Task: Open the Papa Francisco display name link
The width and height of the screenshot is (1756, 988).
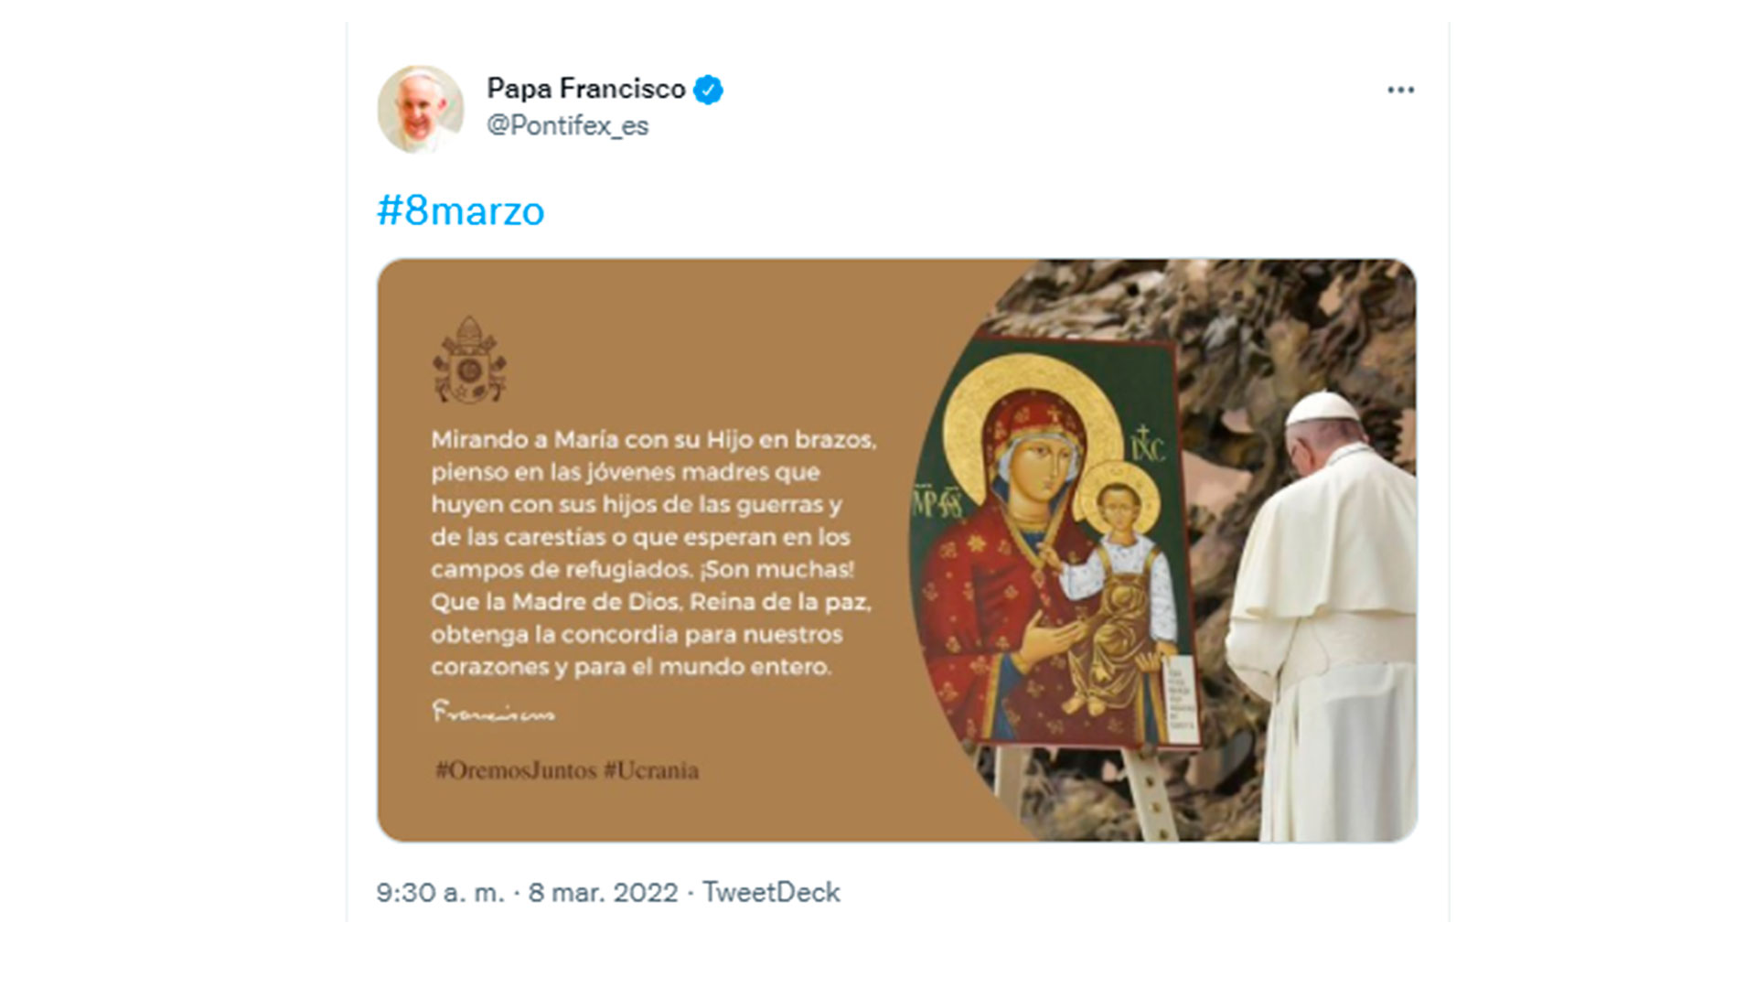Action: tap(585, 89)
